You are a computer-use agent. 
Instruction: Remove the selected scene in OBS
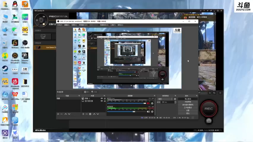[x=61, y=114]
